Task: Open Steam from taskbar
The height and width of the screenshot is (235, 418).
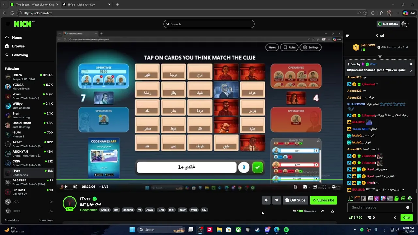Action: click(257, 230)
